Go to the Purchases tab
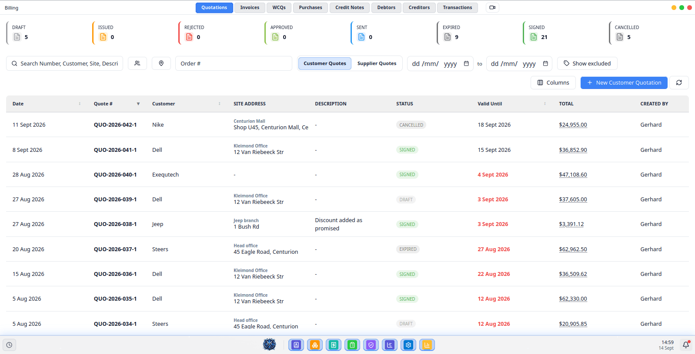Image resolution: width=695 pixels, height=354 pixels. tap(311, 7)
